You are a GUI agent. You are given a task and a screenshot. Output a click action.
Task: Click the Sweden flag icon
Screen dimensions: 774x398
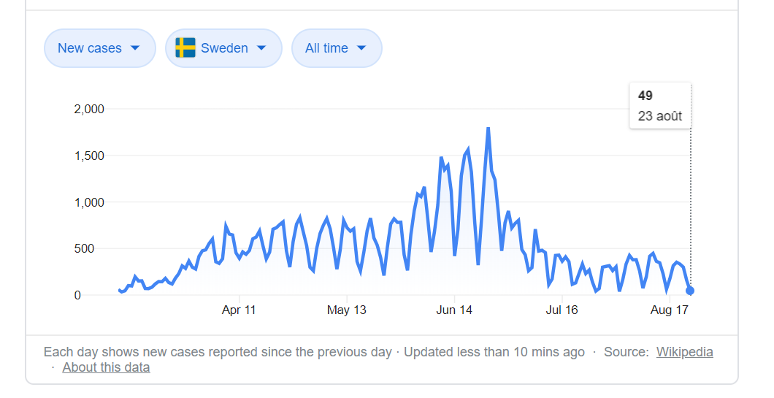185,48
